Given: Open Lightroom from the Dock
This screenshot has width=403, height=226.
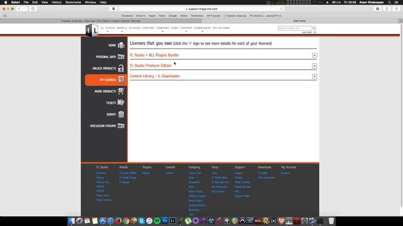Looking at the screenshot, I should coord(173,220).
